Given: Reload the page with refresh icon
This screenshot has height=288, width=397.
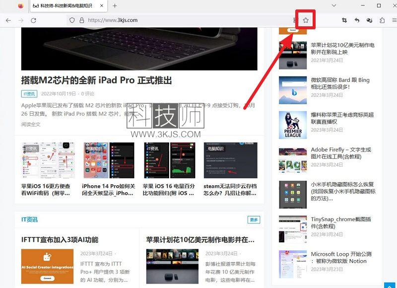Looking at the screenshot, I should [33, 20].
